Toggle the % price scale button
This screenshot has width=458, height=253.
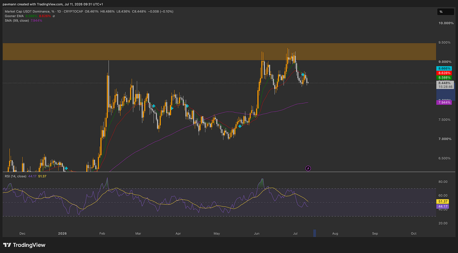(445, 12)
